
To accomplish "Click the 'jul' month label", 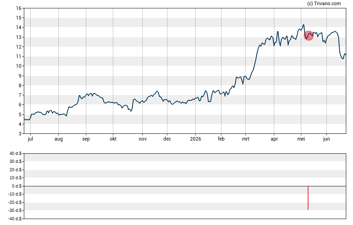I will click(x=30, y=139).
